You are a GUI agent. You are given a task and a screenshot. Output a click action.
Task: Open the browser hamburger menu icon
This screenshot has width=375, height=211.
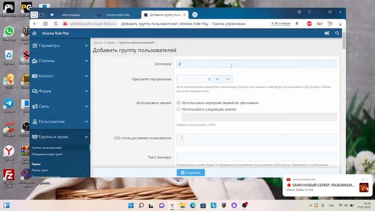[309, 12]
